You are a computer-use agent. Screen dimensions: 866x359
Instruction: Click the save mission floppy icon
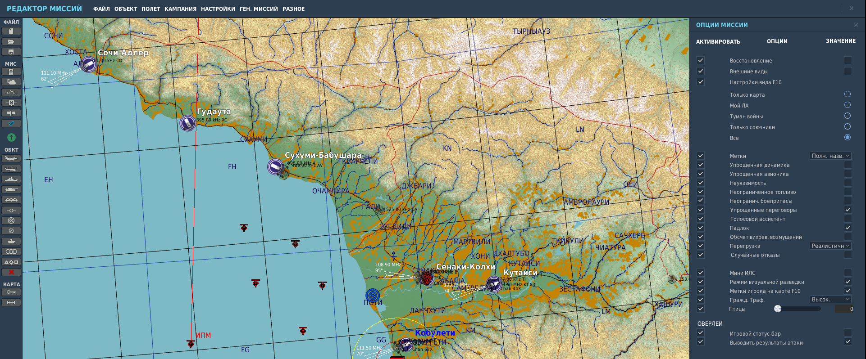(x=11, y=52)
